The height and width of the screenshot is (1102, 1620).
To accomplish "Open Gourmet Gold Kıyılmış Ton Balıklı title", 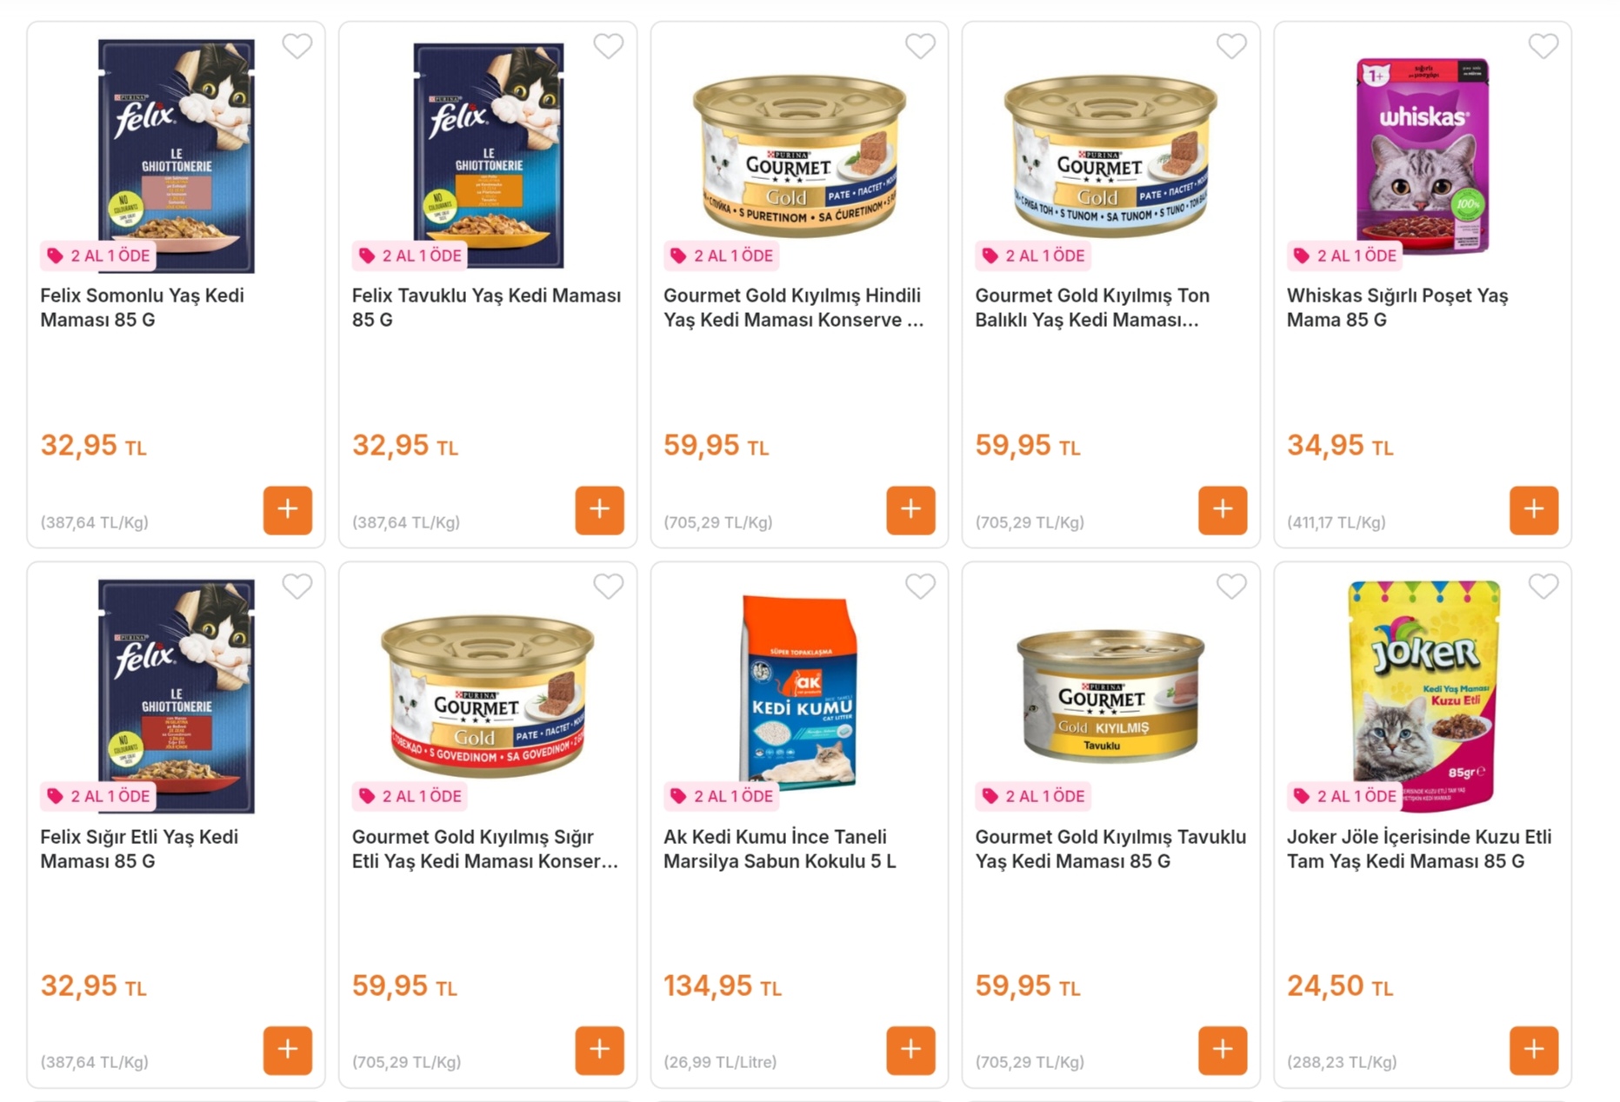I will pos(1091,308).
